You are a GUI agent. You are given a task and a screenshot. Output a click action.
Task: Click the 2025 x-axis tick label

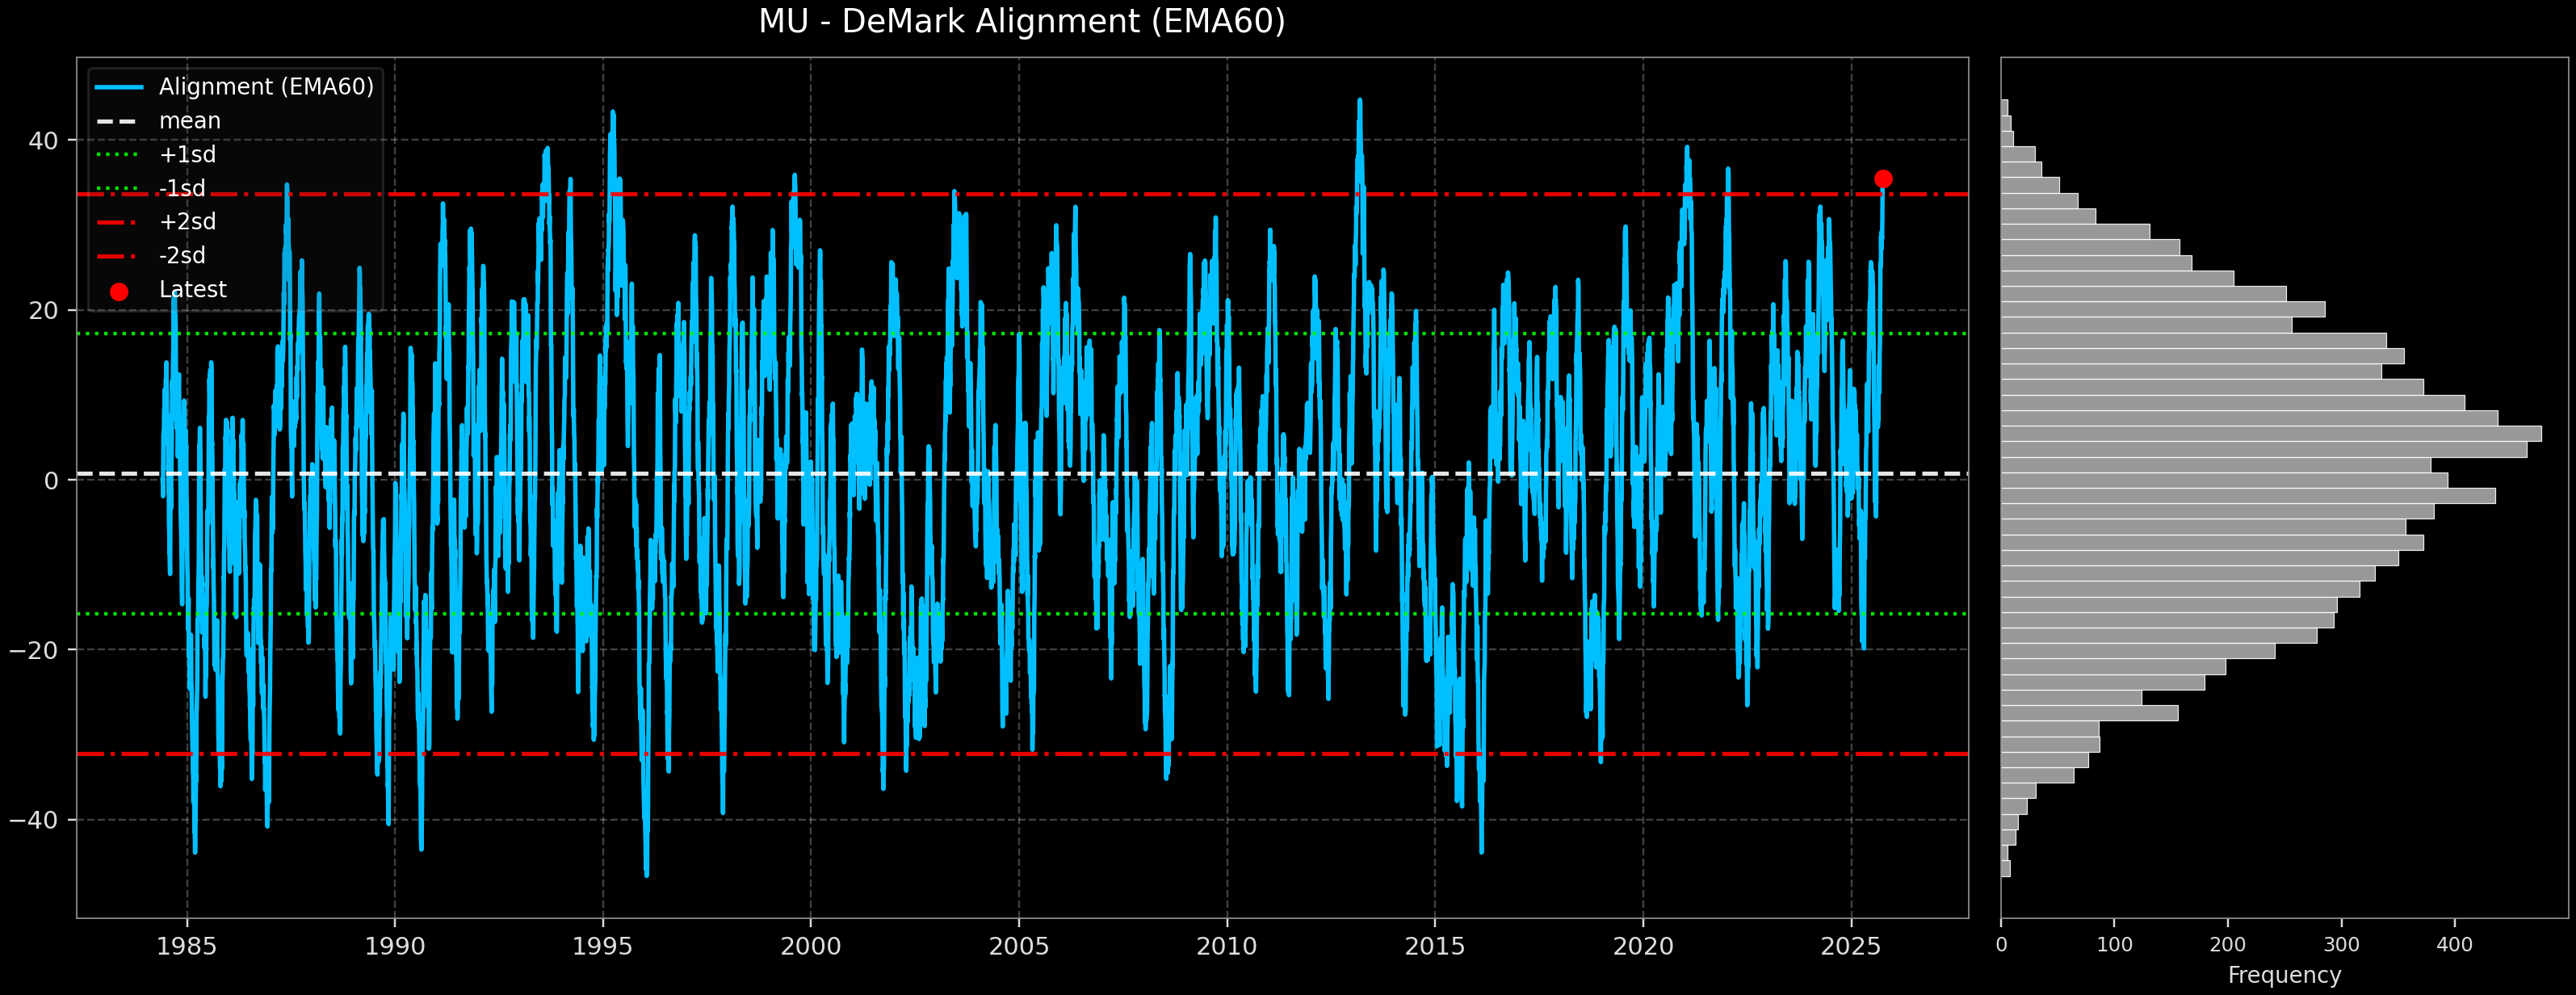1851,946
